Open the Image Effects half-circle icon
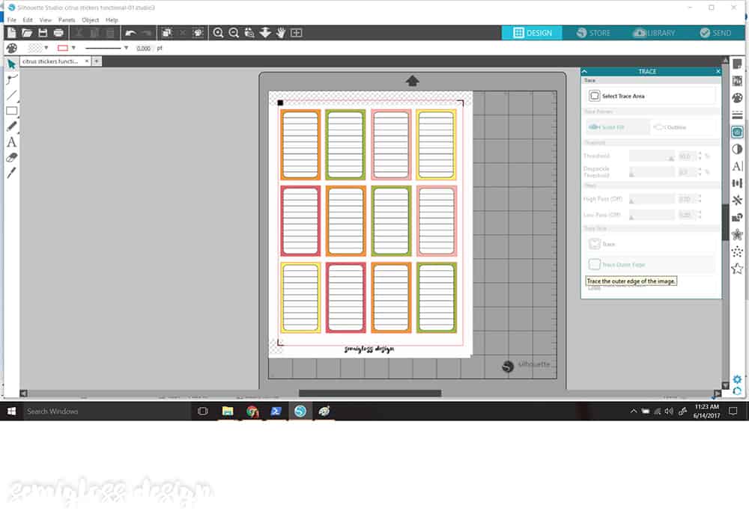Screen dimensions: 749x514 [737, 149]
